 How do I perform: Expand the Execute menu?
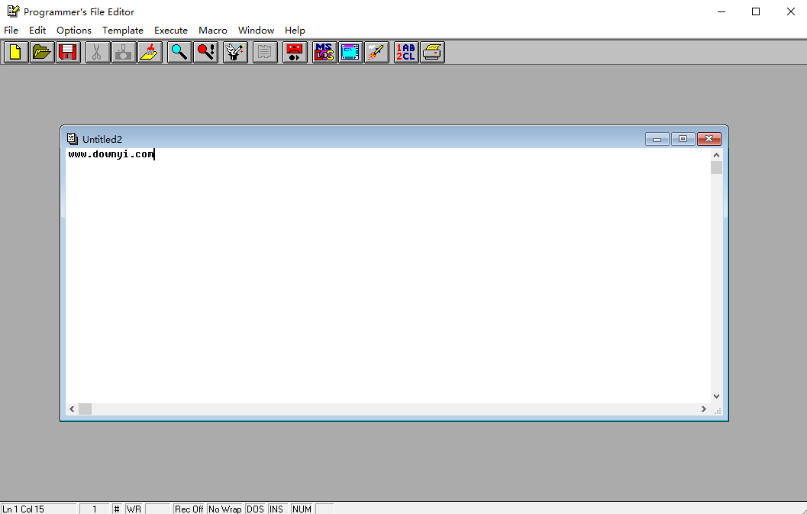tap(171, 31)
